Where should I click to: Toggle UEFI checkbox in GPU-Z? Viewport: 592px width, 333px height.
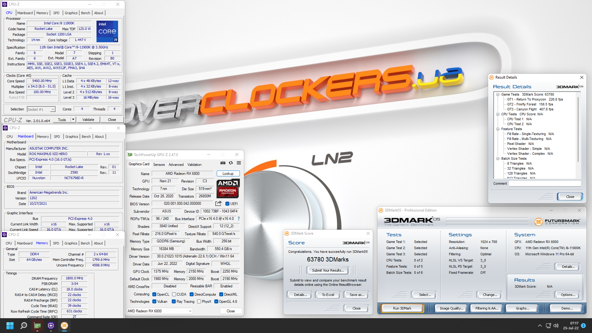click(x=227, y=204)
